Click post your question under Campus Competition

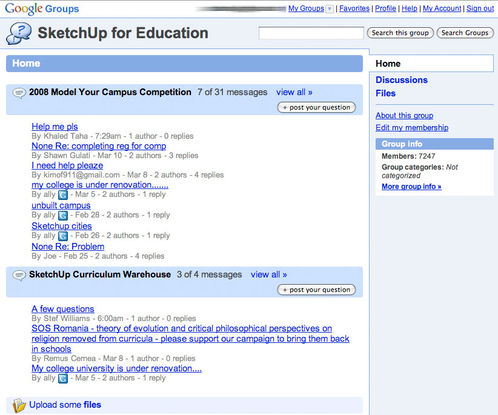click(x=316, y=107)
